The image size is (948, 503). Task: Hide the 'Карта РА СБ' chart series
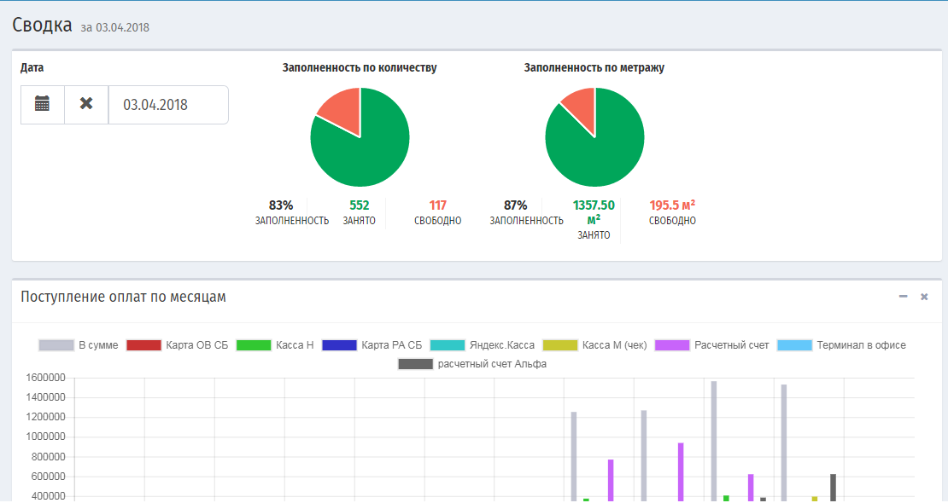pyautogui.click(x=372, y=345)
